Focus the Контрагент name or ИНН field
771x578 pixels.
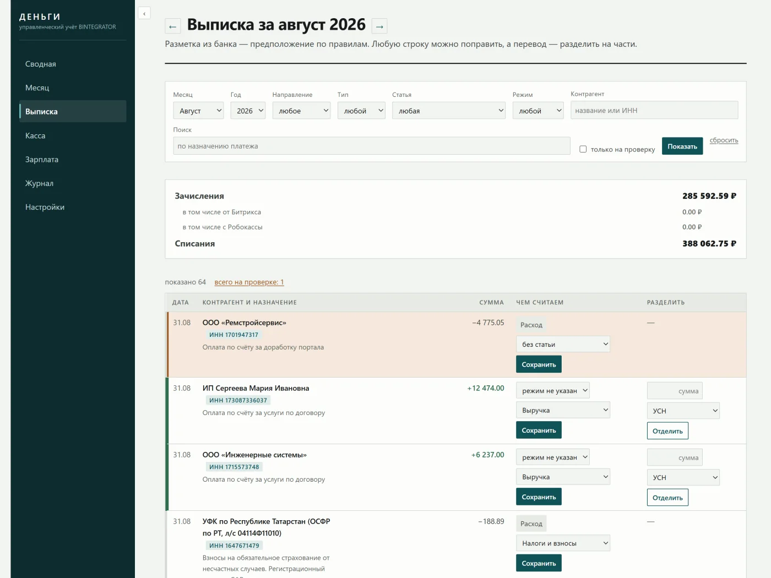pos(654,110)
